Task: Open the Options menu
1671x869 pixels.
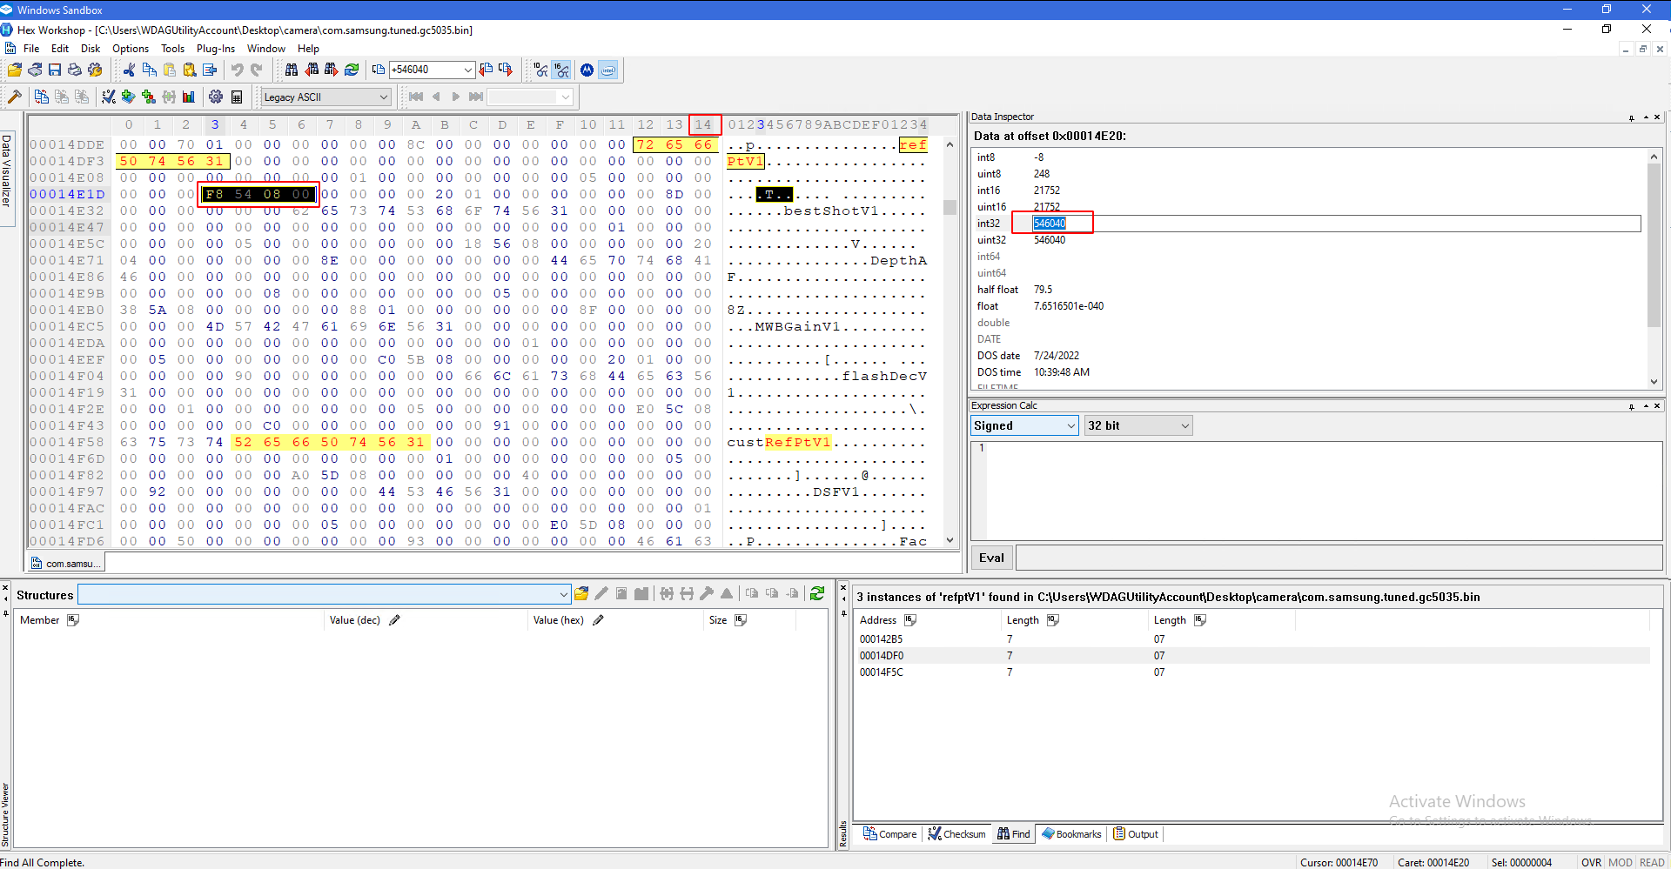Action: coord(131,49)
